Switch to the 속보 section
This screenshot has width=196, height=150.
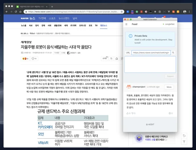(x=31, y=26)
